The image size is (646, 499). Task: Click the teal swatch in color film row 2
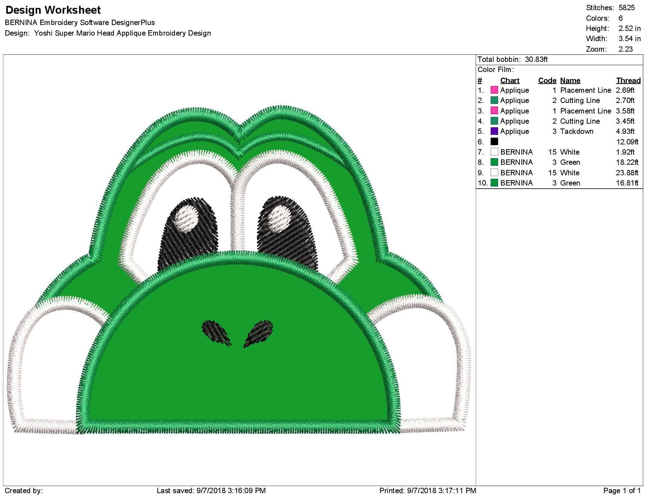click(494, 101)
